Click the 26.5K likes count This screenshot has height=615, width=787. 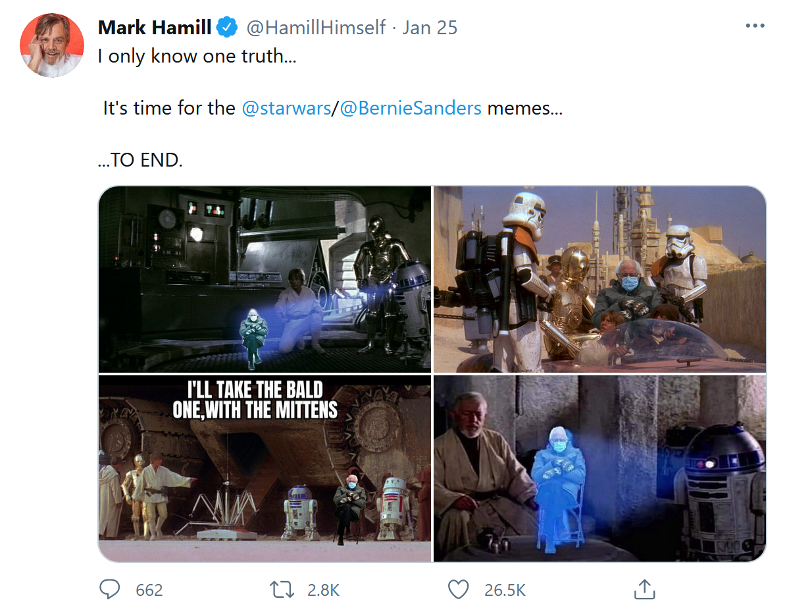pyautogui.click(x=505, y=590)
